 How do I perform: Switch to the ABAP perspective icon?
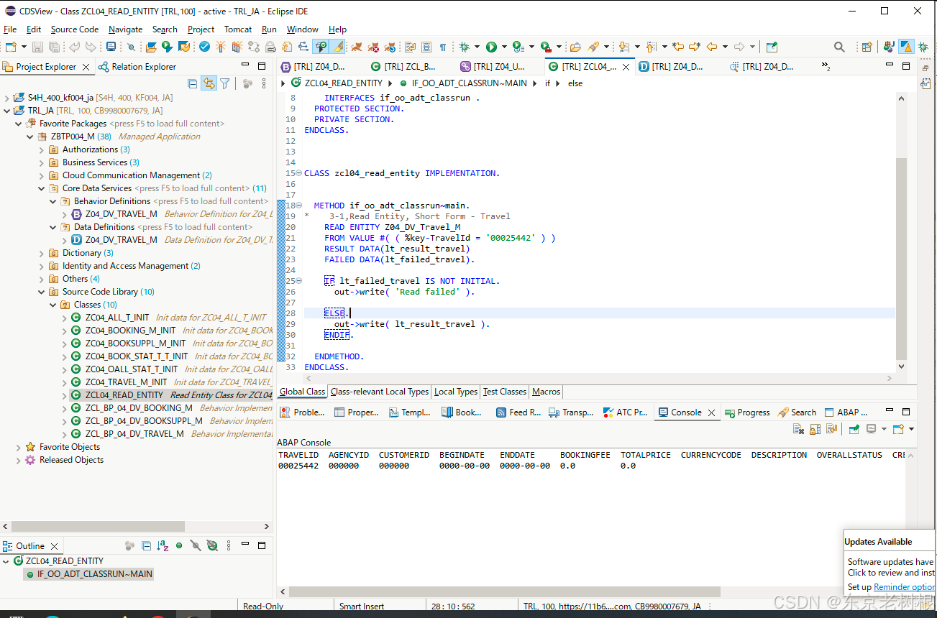pos(906,47)
